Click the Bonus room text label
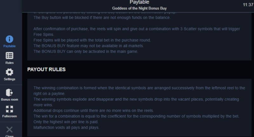The height and width of the screenshot is (137, 254). (x=10, y=100)
